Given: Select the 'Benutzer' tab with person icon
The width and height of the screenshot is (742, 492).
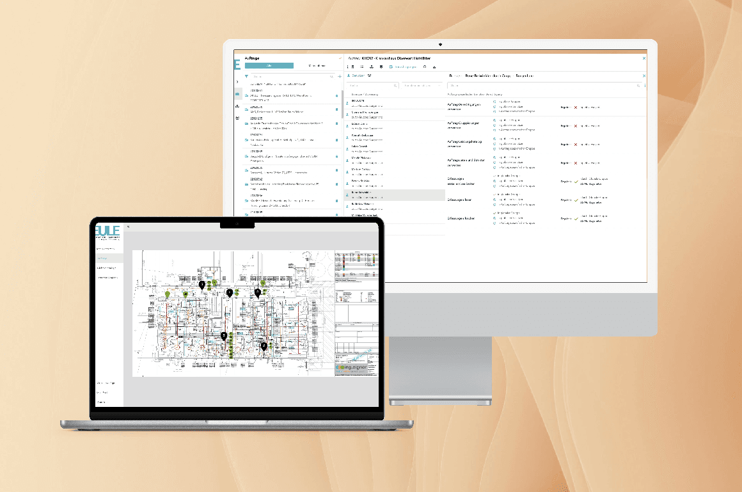Looking at the screenshot, I should [x=356, y=75].
